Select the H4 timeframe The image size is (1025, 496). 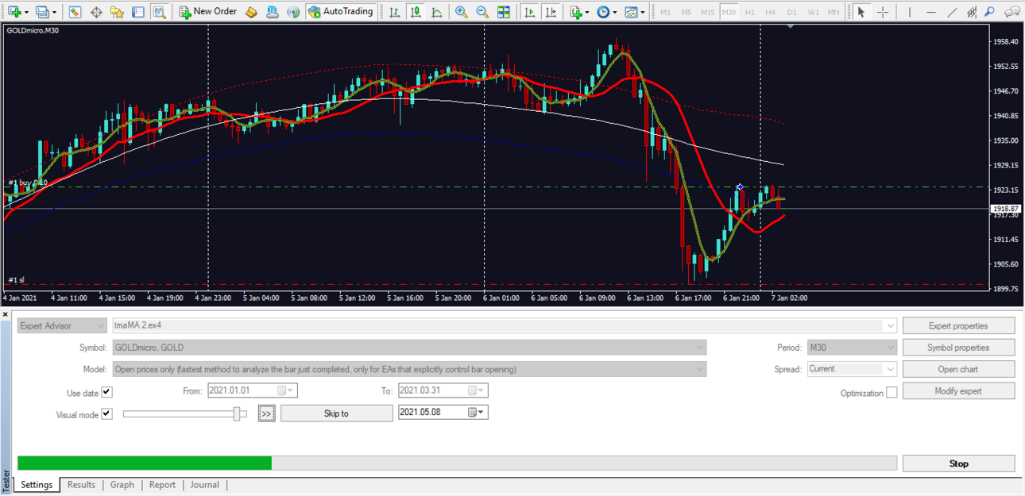771,12
